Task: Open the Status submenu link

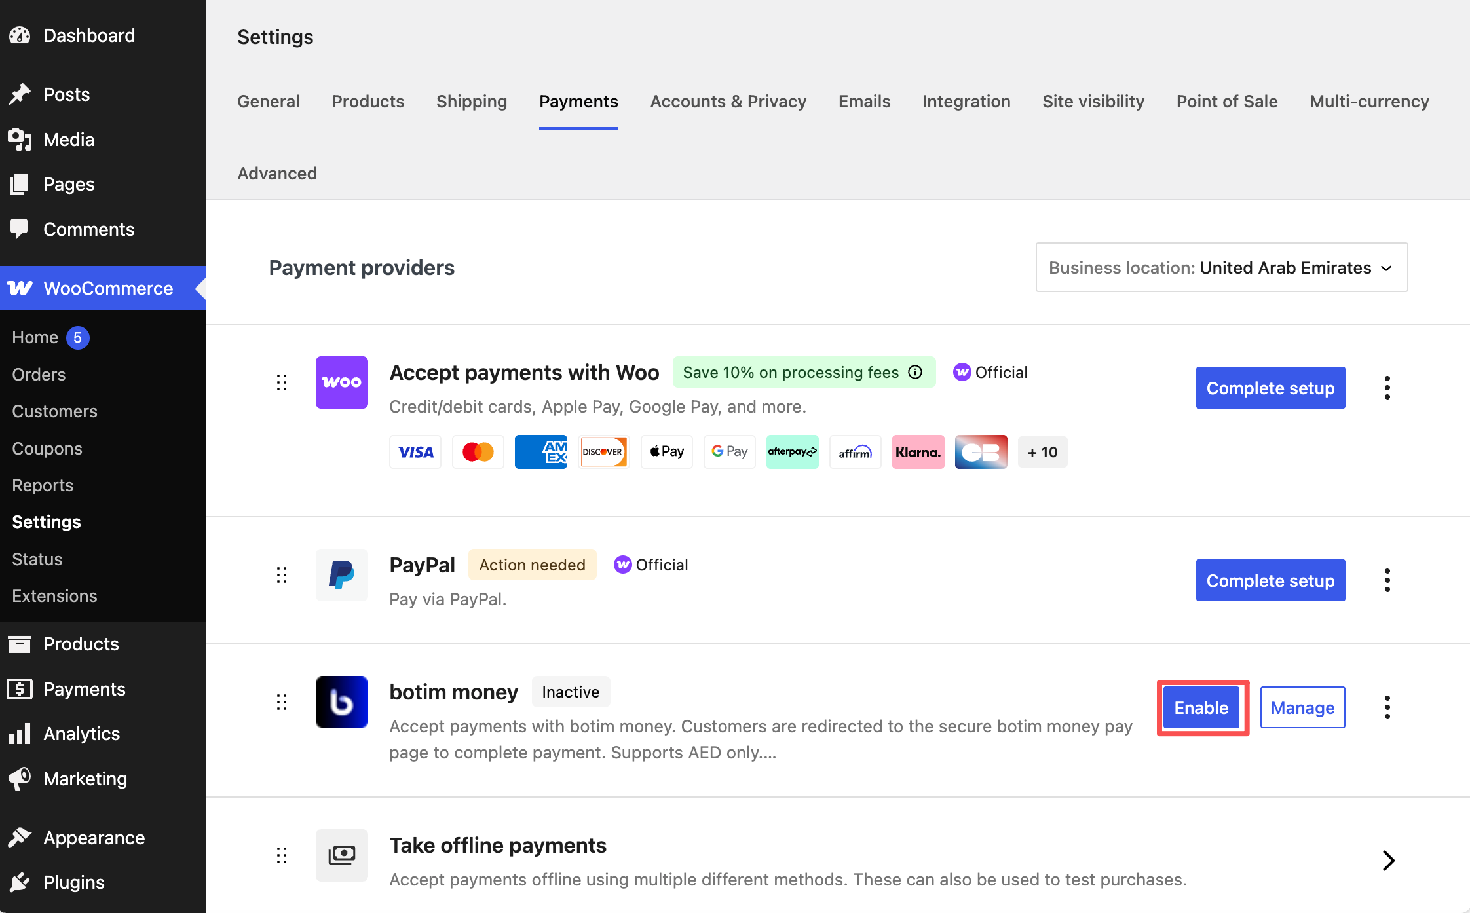Action: (37, 559)
